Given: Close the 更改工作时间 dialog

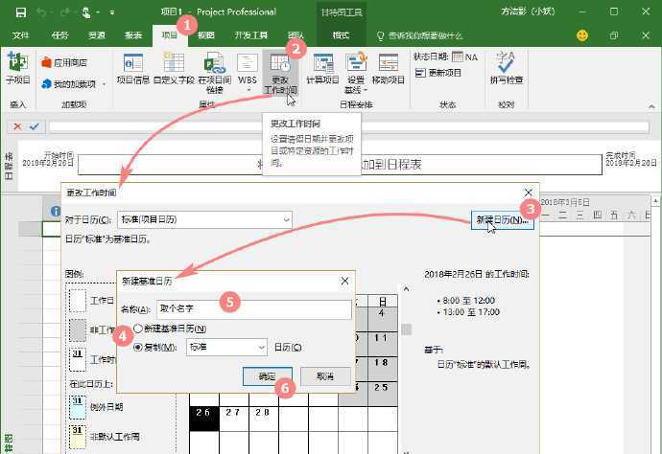Looking at the screenshot, I should [x=529, y=193].
